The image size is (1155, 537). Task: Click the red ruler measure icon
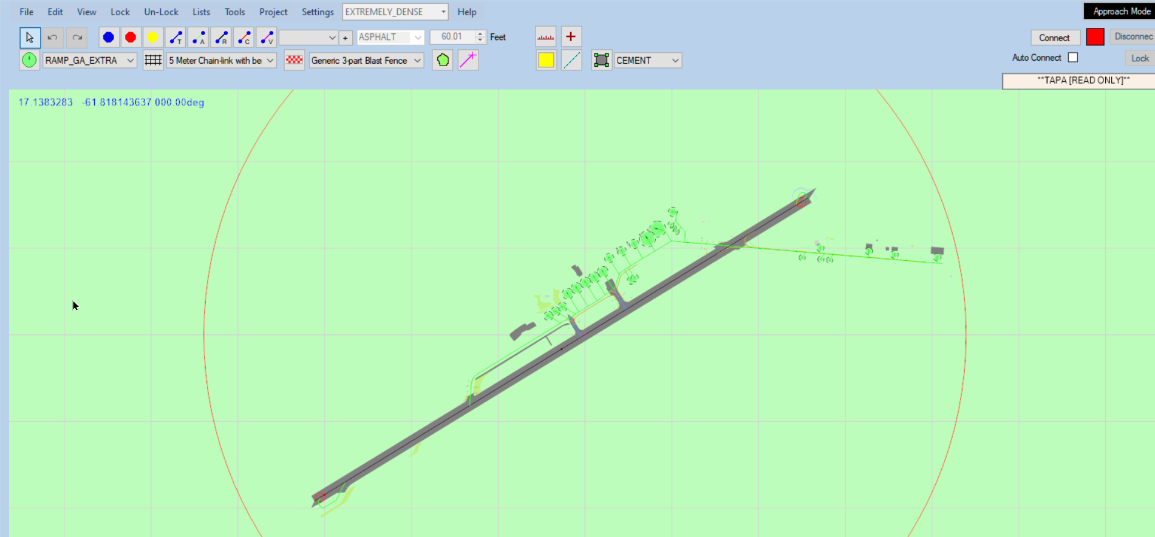[546, 37]
